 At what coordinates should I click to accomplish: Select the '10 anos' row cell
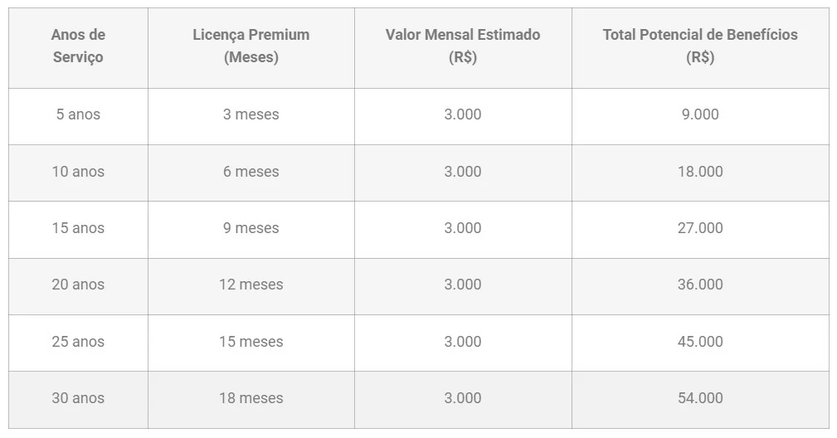coord(78,172)
